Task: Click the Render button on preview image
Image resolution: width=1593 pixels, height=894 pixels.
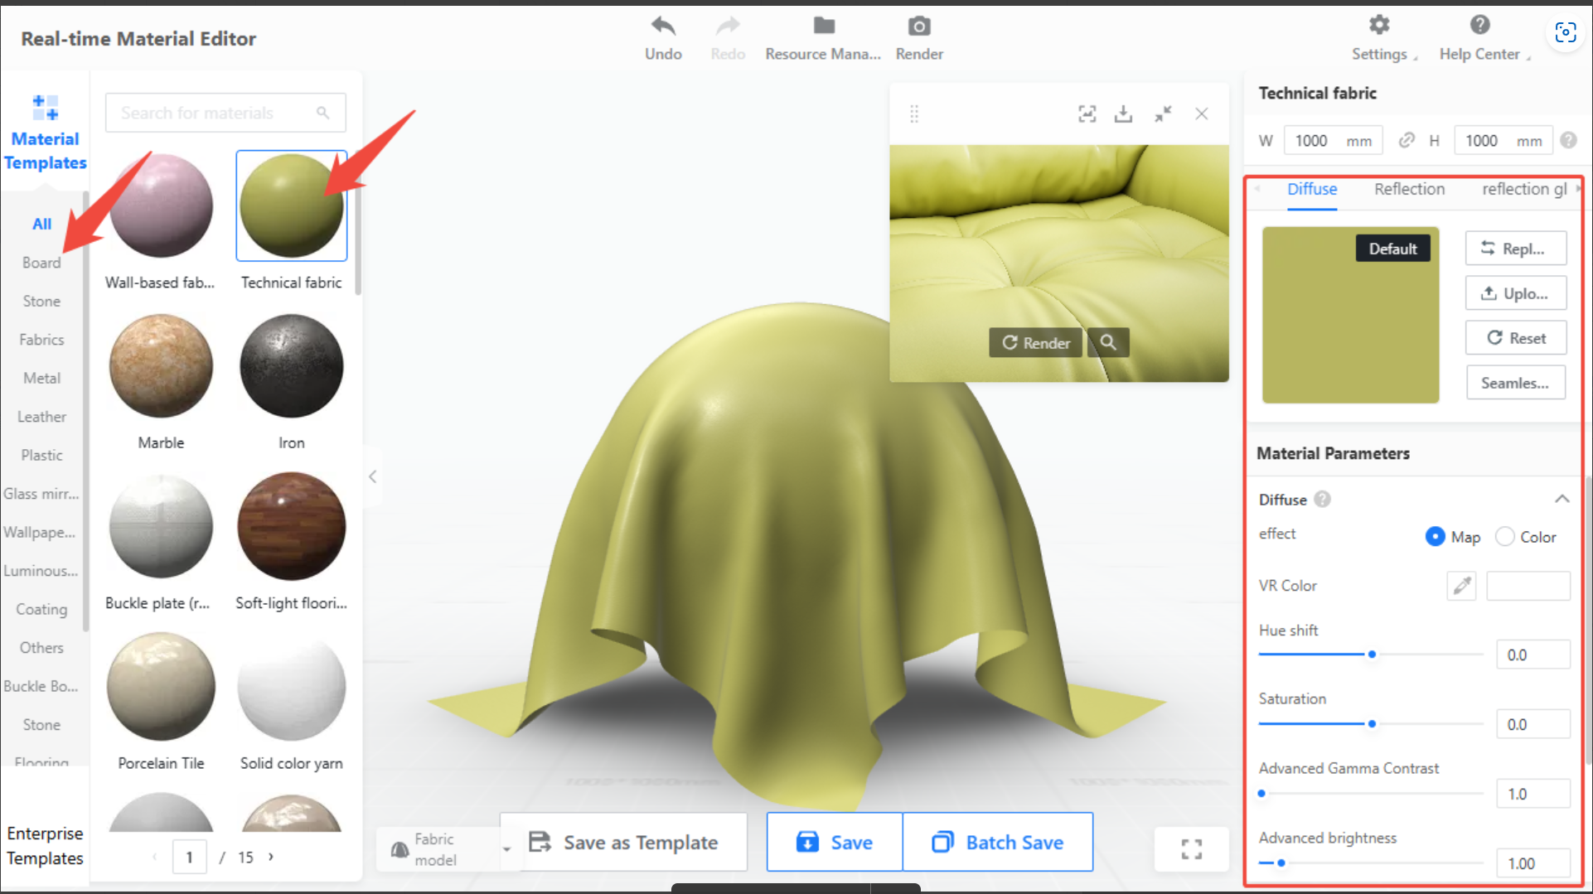Action: pyautogui.click(x=1036, y=342)
